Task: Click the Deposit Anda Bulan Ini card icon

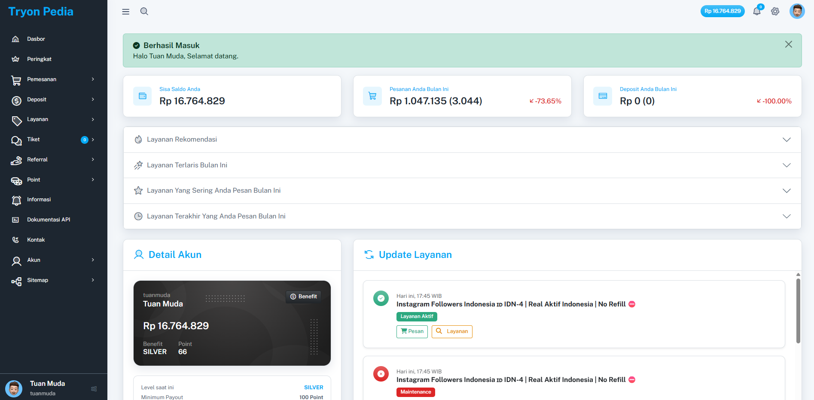Action: [x=603, y=96]
